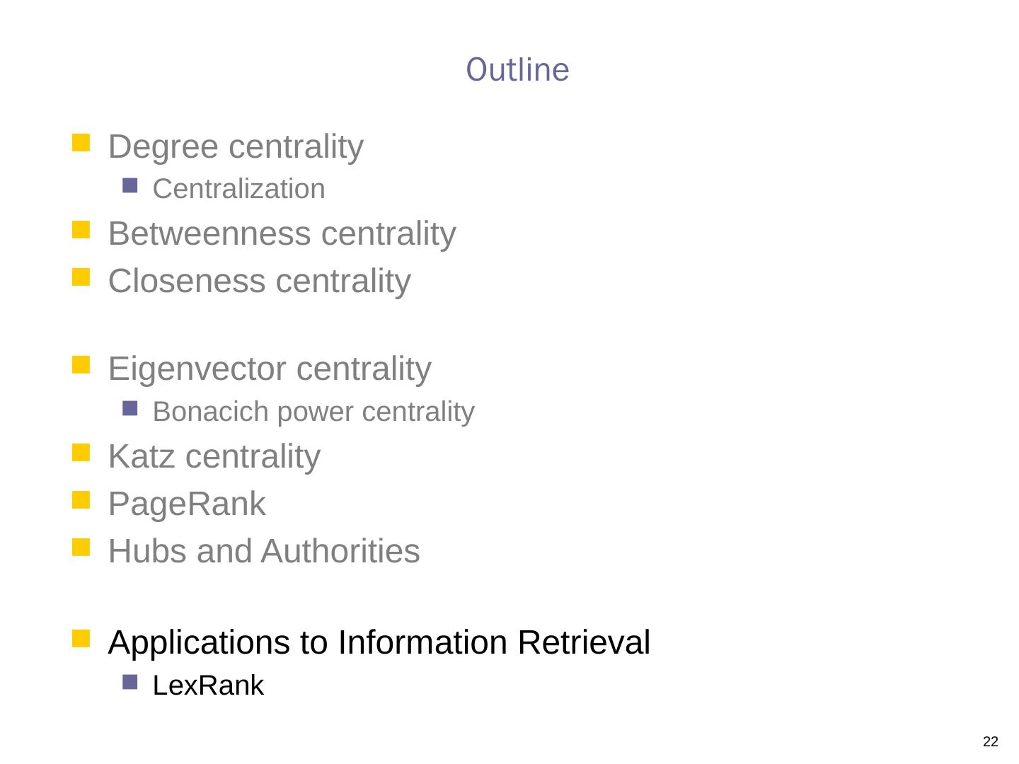This screenshot has width=1019, height=764.
Task: Click the purple bullet next to Centralization
Action: (129, 186)
